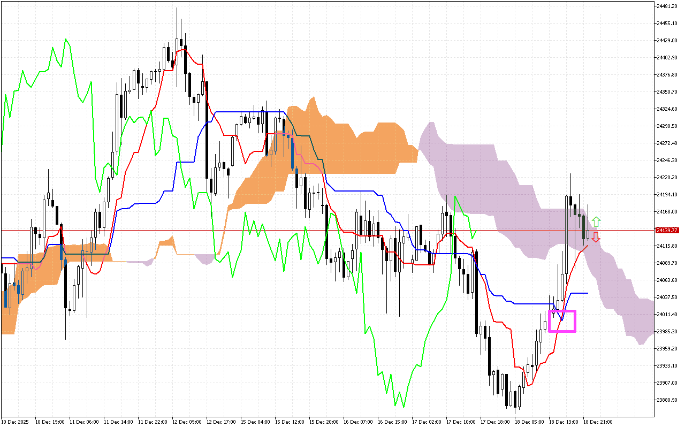Click the 24324.60 price level label

pos(667,109)
